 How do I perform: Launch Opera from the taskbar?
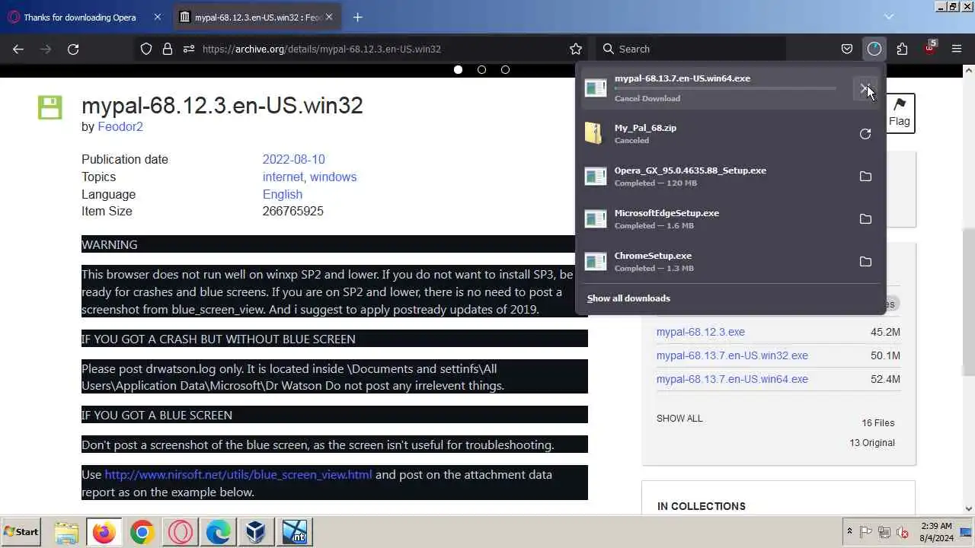click(x=181, y=532)
